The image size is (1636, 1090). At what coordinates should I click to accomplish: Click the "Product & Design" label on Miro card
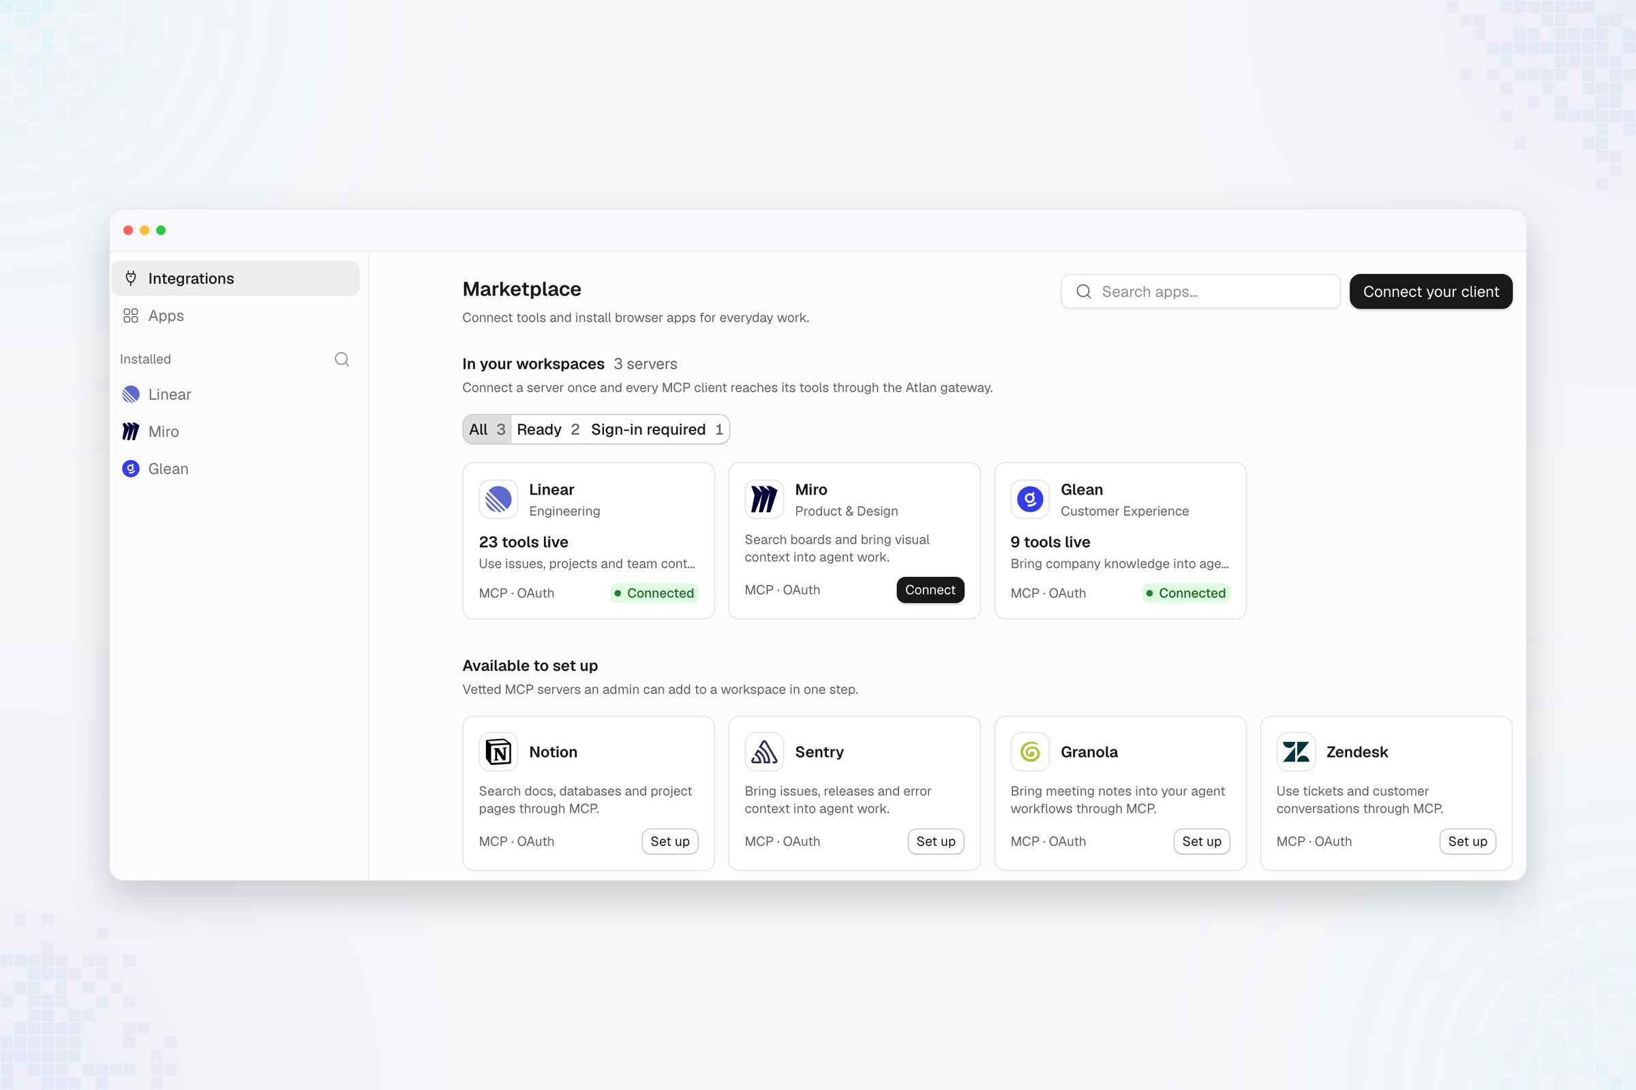[846, 511]
